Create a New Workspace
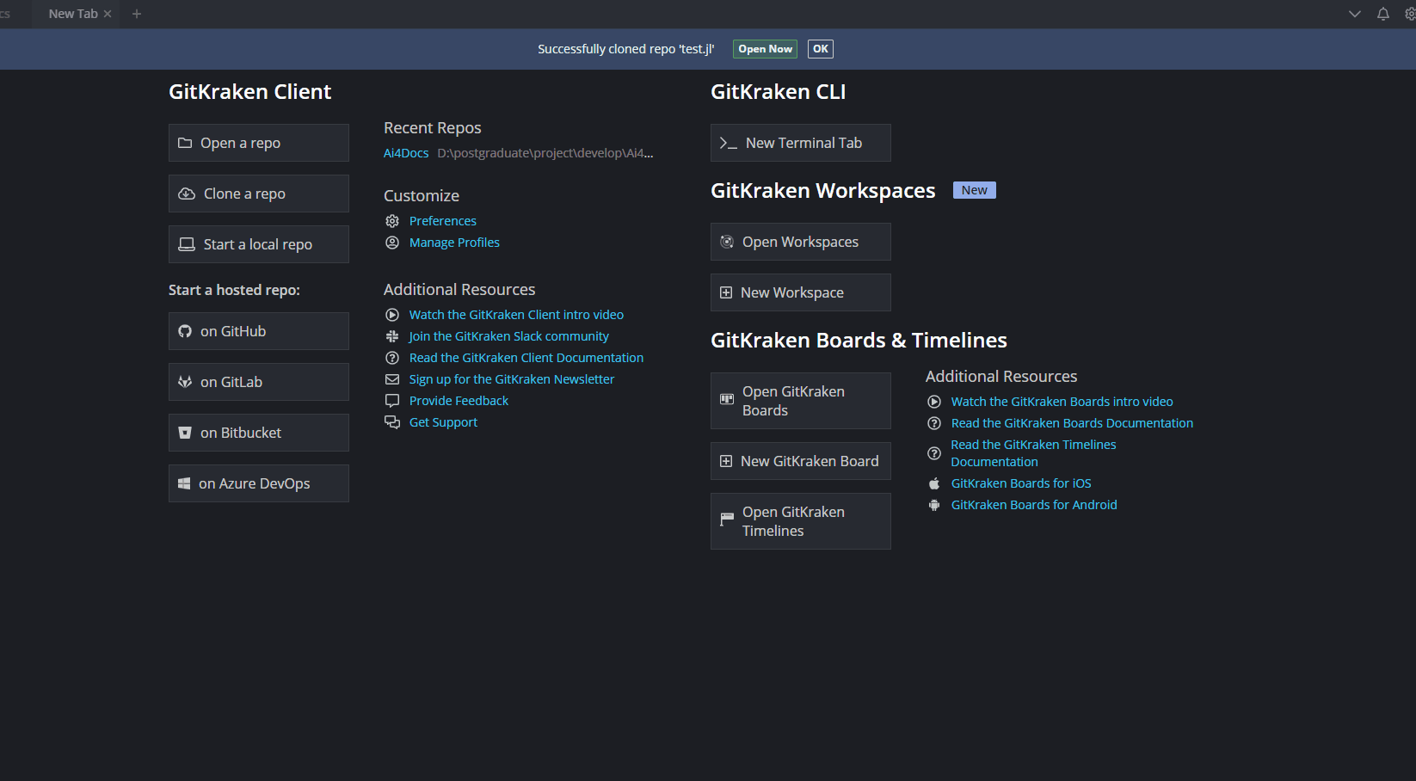The image size is (1416, 781). (800, 292)
